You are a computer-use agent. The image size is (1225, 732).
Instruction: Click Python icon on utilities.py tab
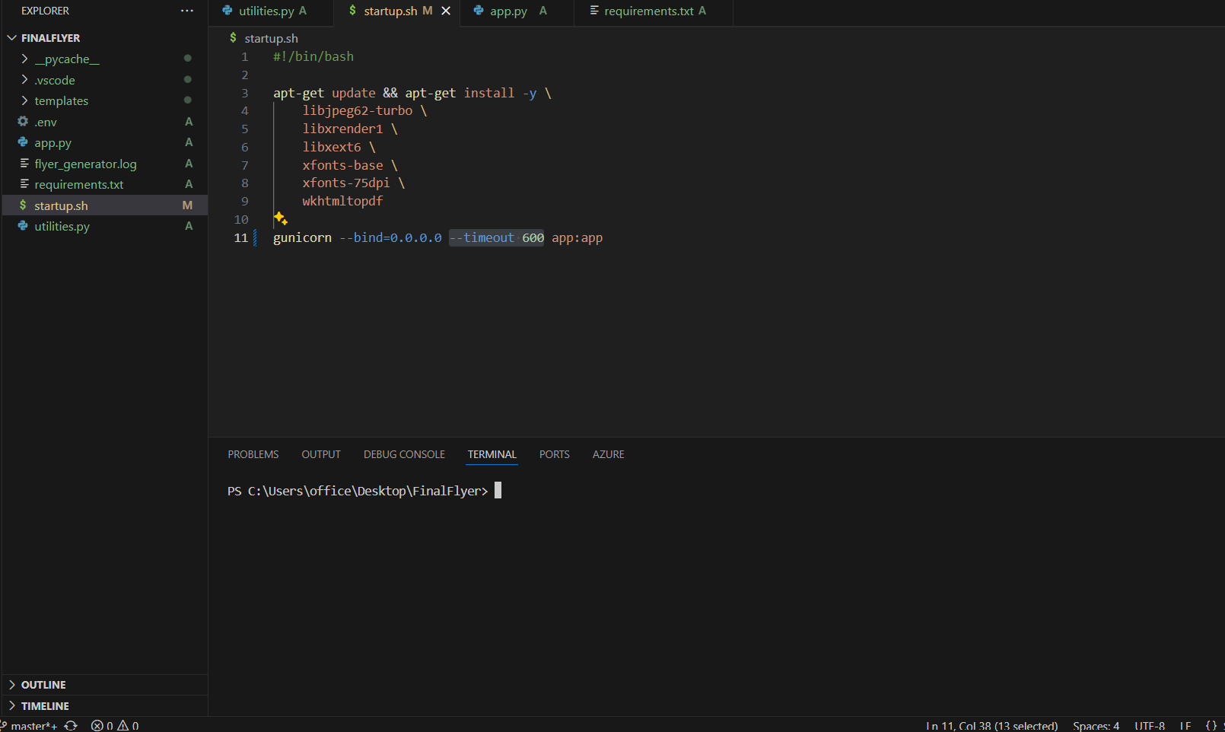coord(227,11)
